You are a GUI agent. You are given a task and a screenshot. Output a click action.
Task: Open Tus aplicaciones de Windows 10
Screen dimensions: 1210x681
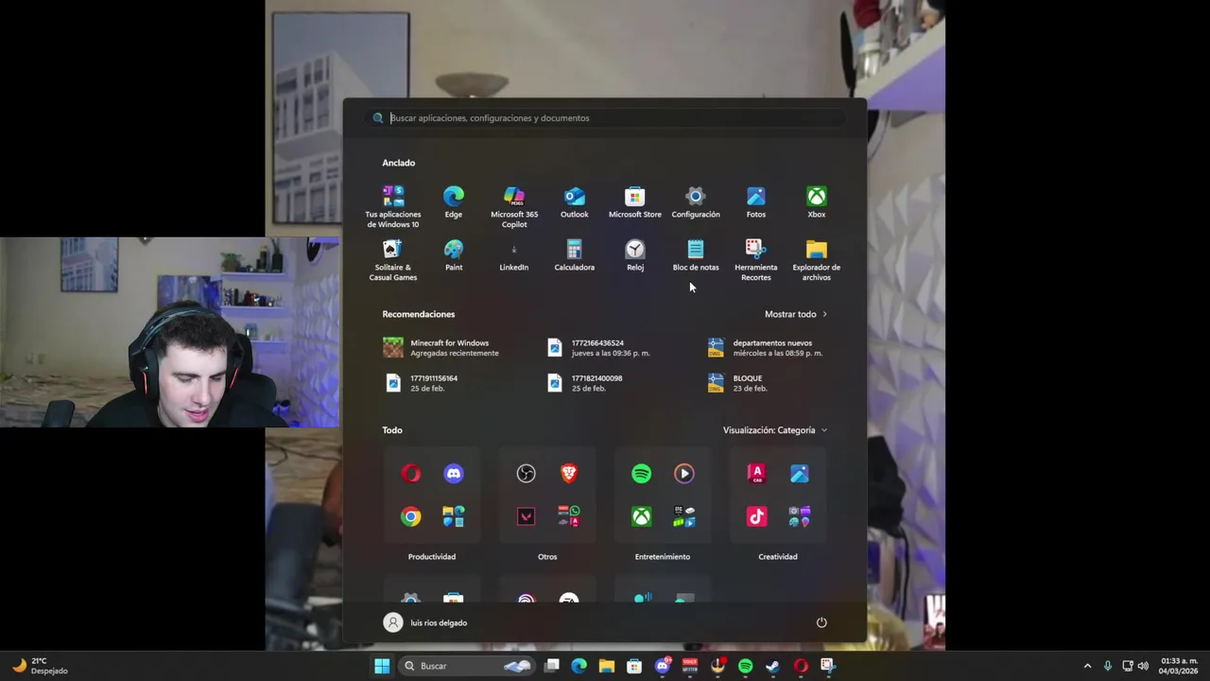coord(393,207)
